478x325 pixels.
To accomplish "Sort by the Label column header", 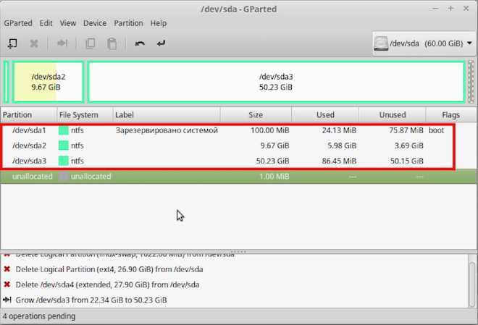I will click(167, 115).
